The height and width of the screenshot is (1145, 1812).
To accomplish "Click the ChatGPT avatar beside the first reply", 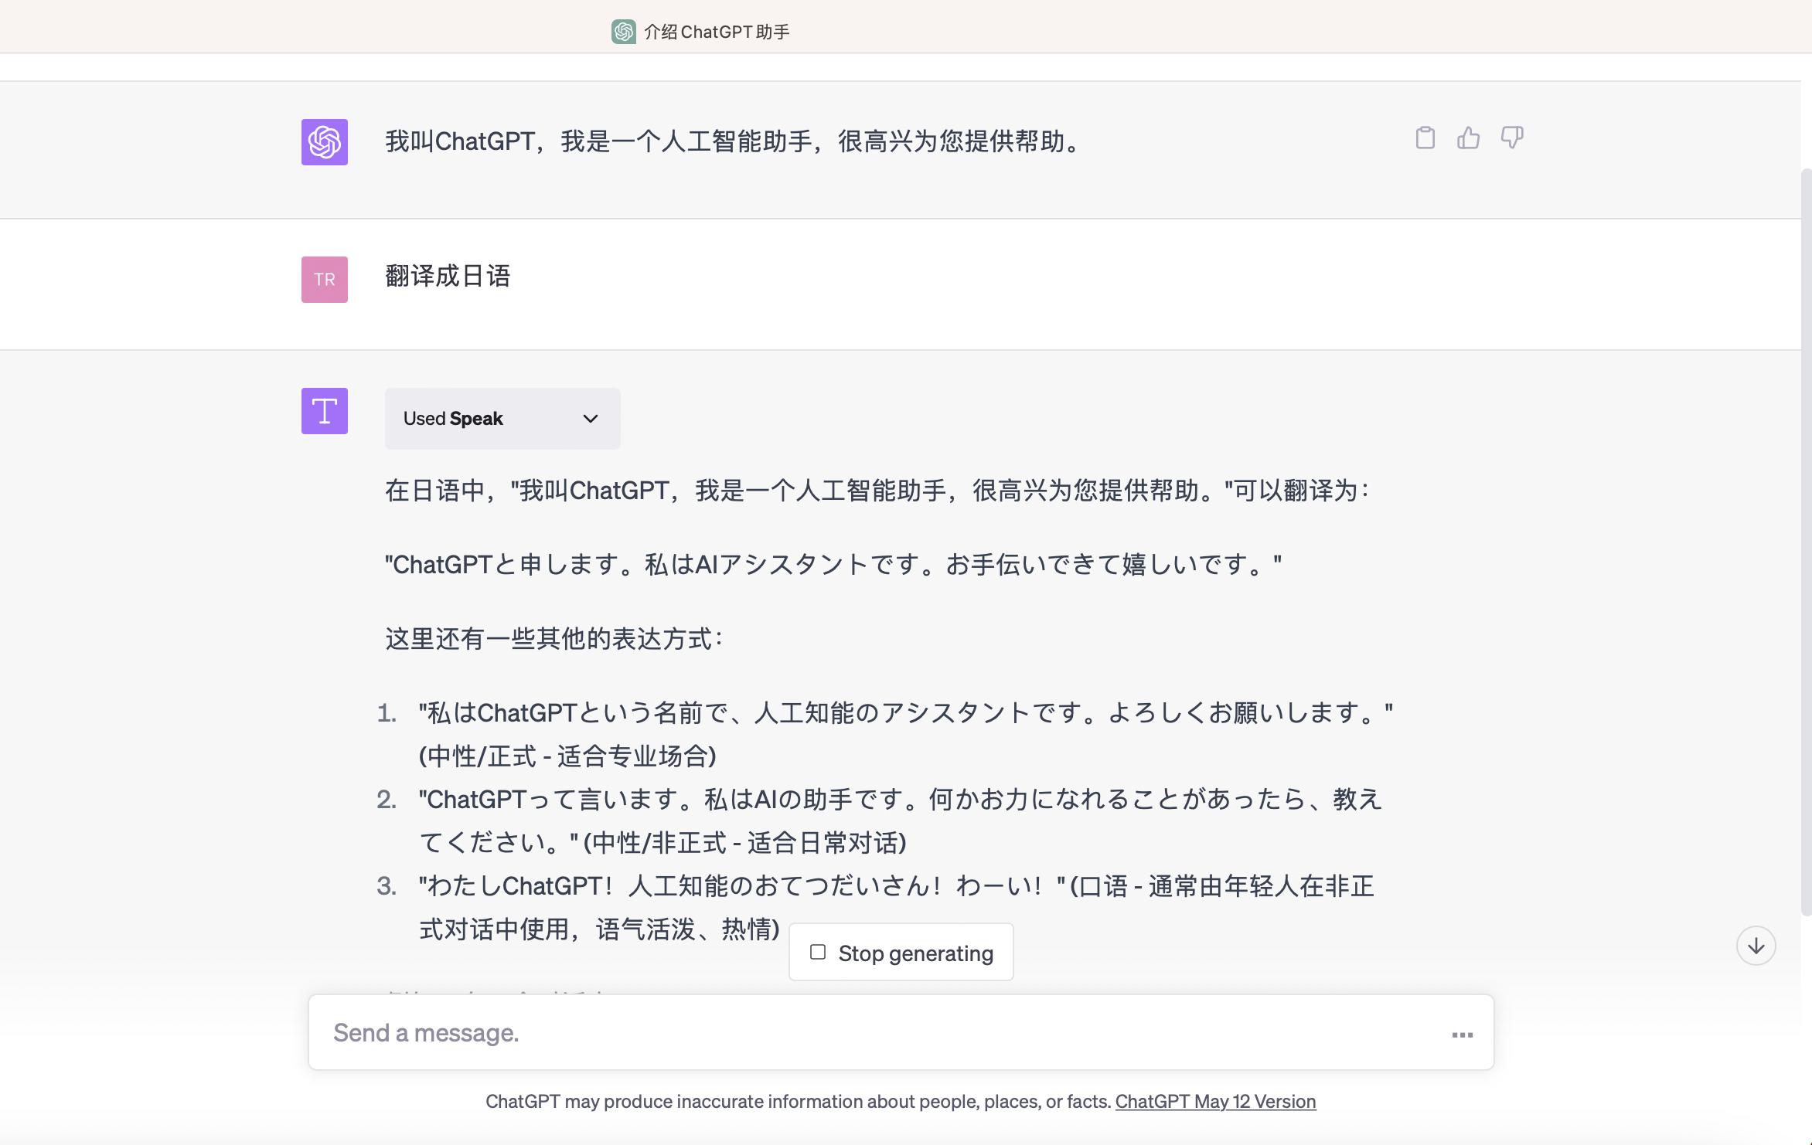I will [x=324, y=143].
